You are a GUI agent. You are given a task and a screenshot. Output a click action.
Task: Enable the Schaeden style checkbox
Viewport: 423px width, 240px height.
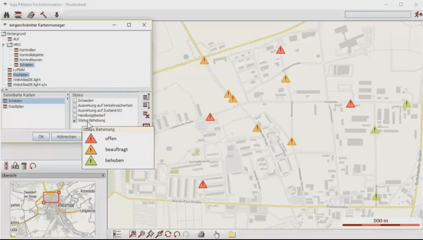click(x=75, y=100)
